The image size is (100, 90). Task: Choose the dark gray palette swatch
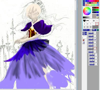90,3
